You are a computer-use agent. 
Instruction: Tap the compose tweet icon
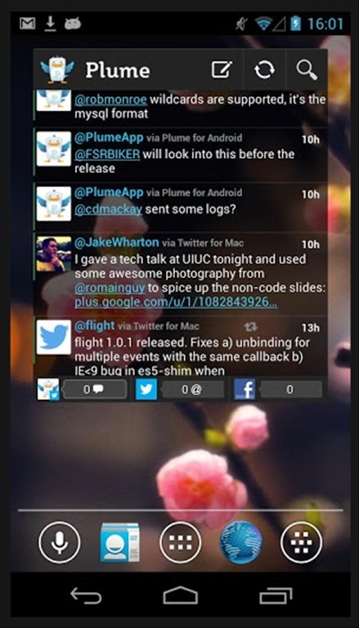pyautogui.click(x=222, y=70)
